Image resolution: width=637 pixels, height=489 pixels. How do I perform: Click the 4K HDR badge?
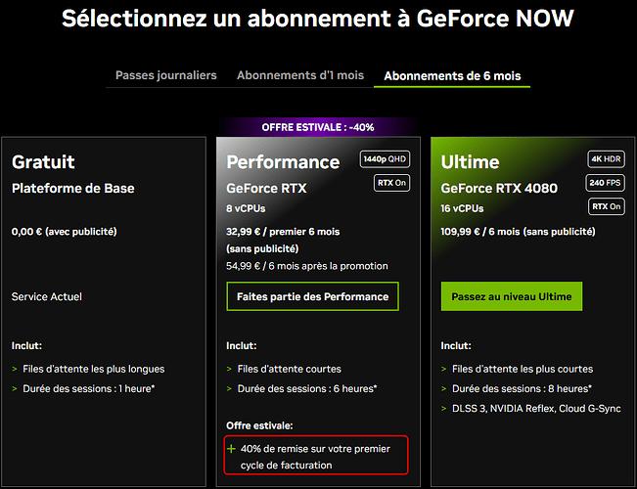point(607,159)
